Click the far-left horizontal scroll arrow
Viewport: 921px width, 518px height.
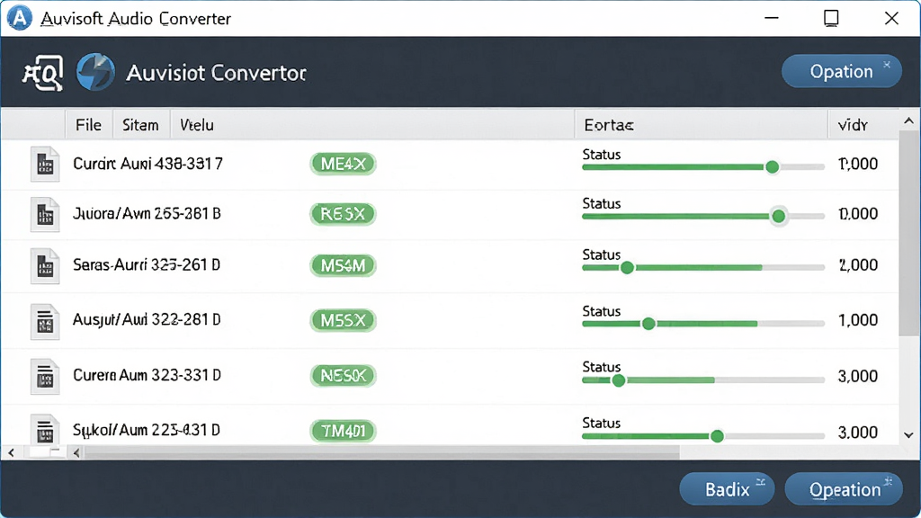pos(11,453)
